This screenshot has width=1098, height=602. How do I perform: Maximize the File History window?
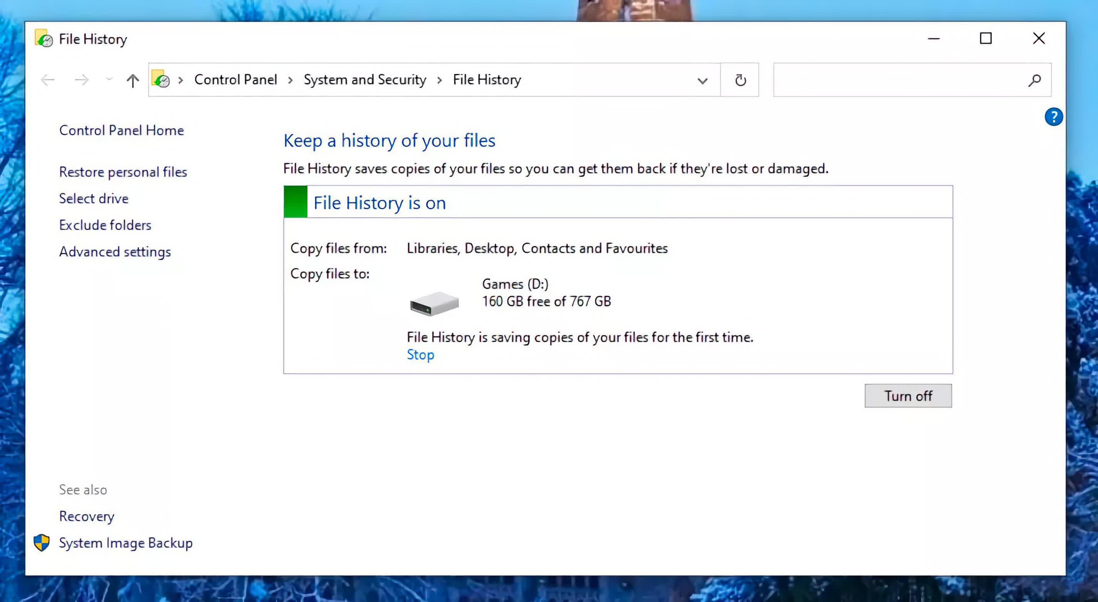(986, 39)
